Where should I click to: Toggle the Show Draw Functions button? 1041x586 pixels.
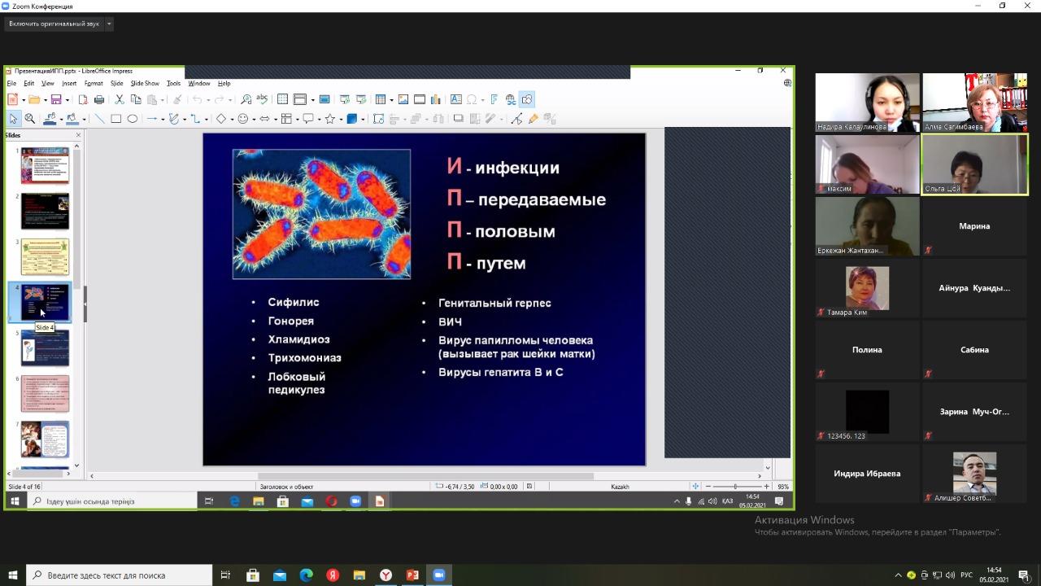(527, 99)
